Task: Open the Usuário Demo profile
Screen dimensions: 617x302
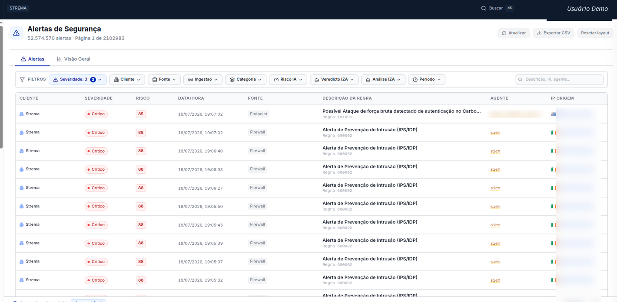Action: pos(587,9)
